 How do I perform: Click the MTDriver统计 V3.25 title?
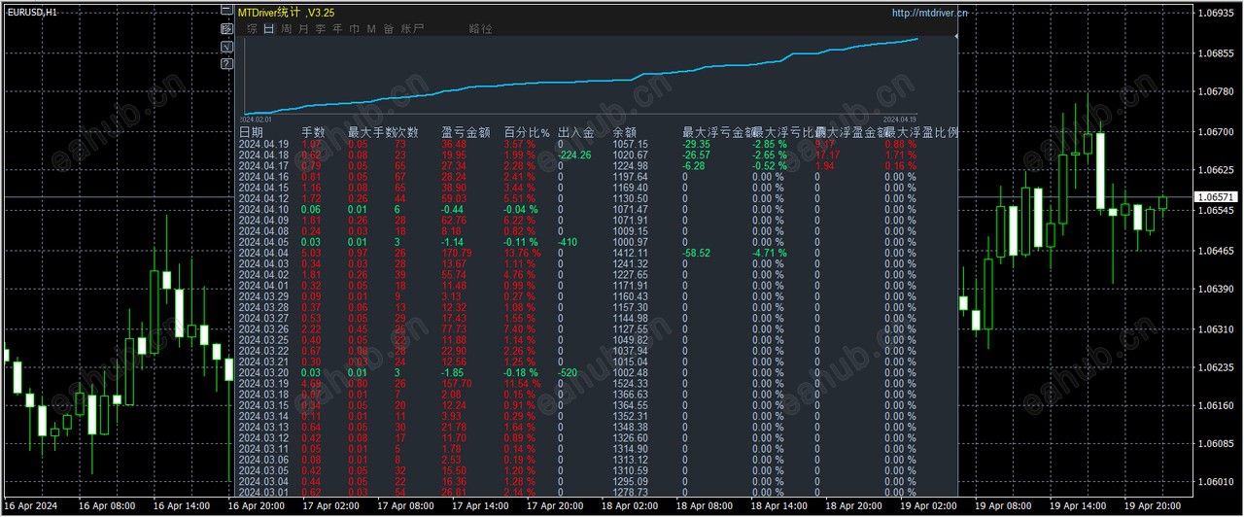click(x=287, y=13)
